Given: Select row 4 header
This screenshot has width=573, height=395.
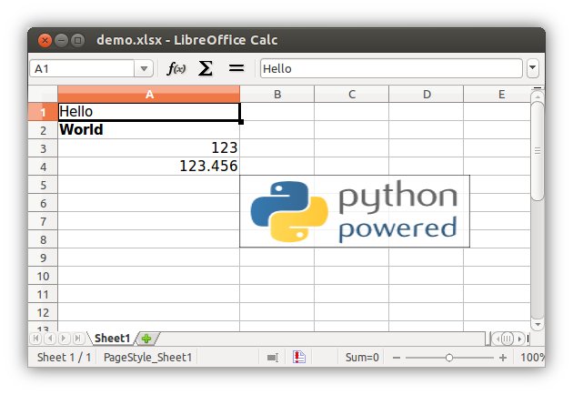Looking at the screenshot, I should 43,166.
